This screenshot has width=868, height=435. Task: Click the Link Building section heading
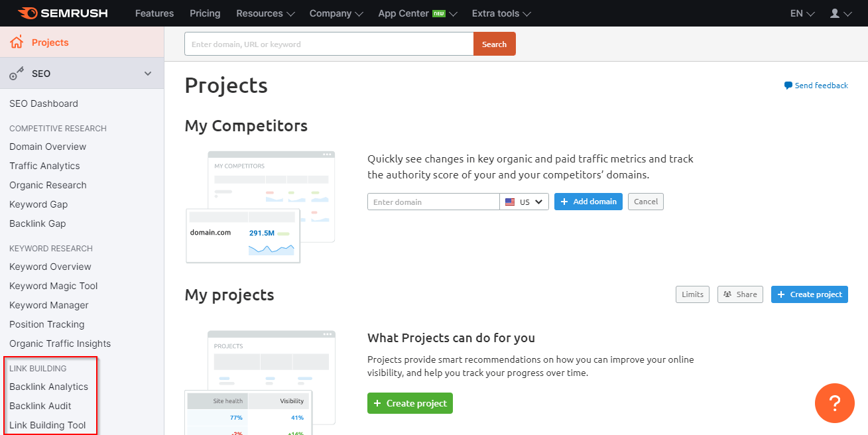point(38,369)
